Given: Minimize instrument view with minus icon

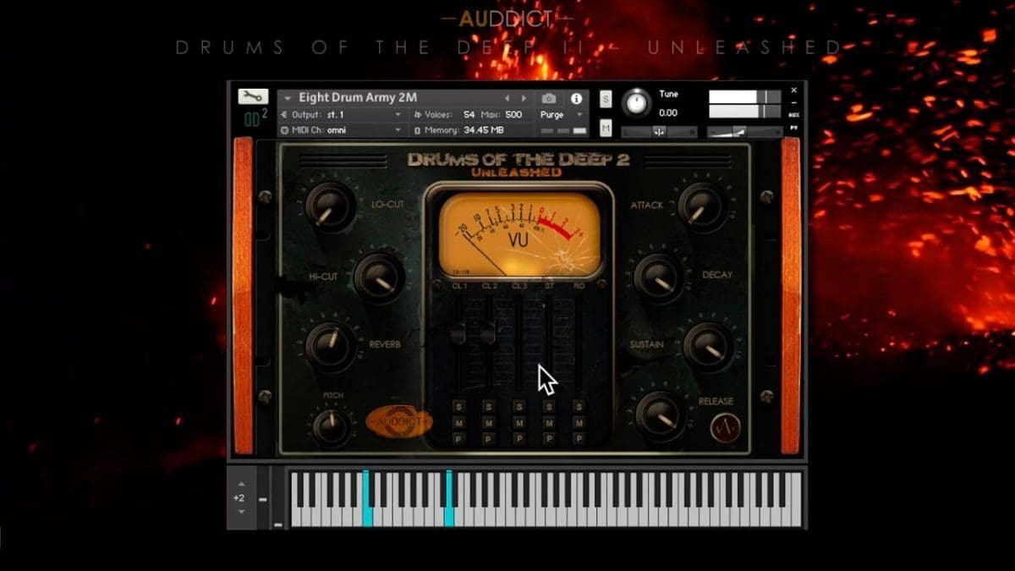Looking at the screenshot, I should [x=794, y=102].
